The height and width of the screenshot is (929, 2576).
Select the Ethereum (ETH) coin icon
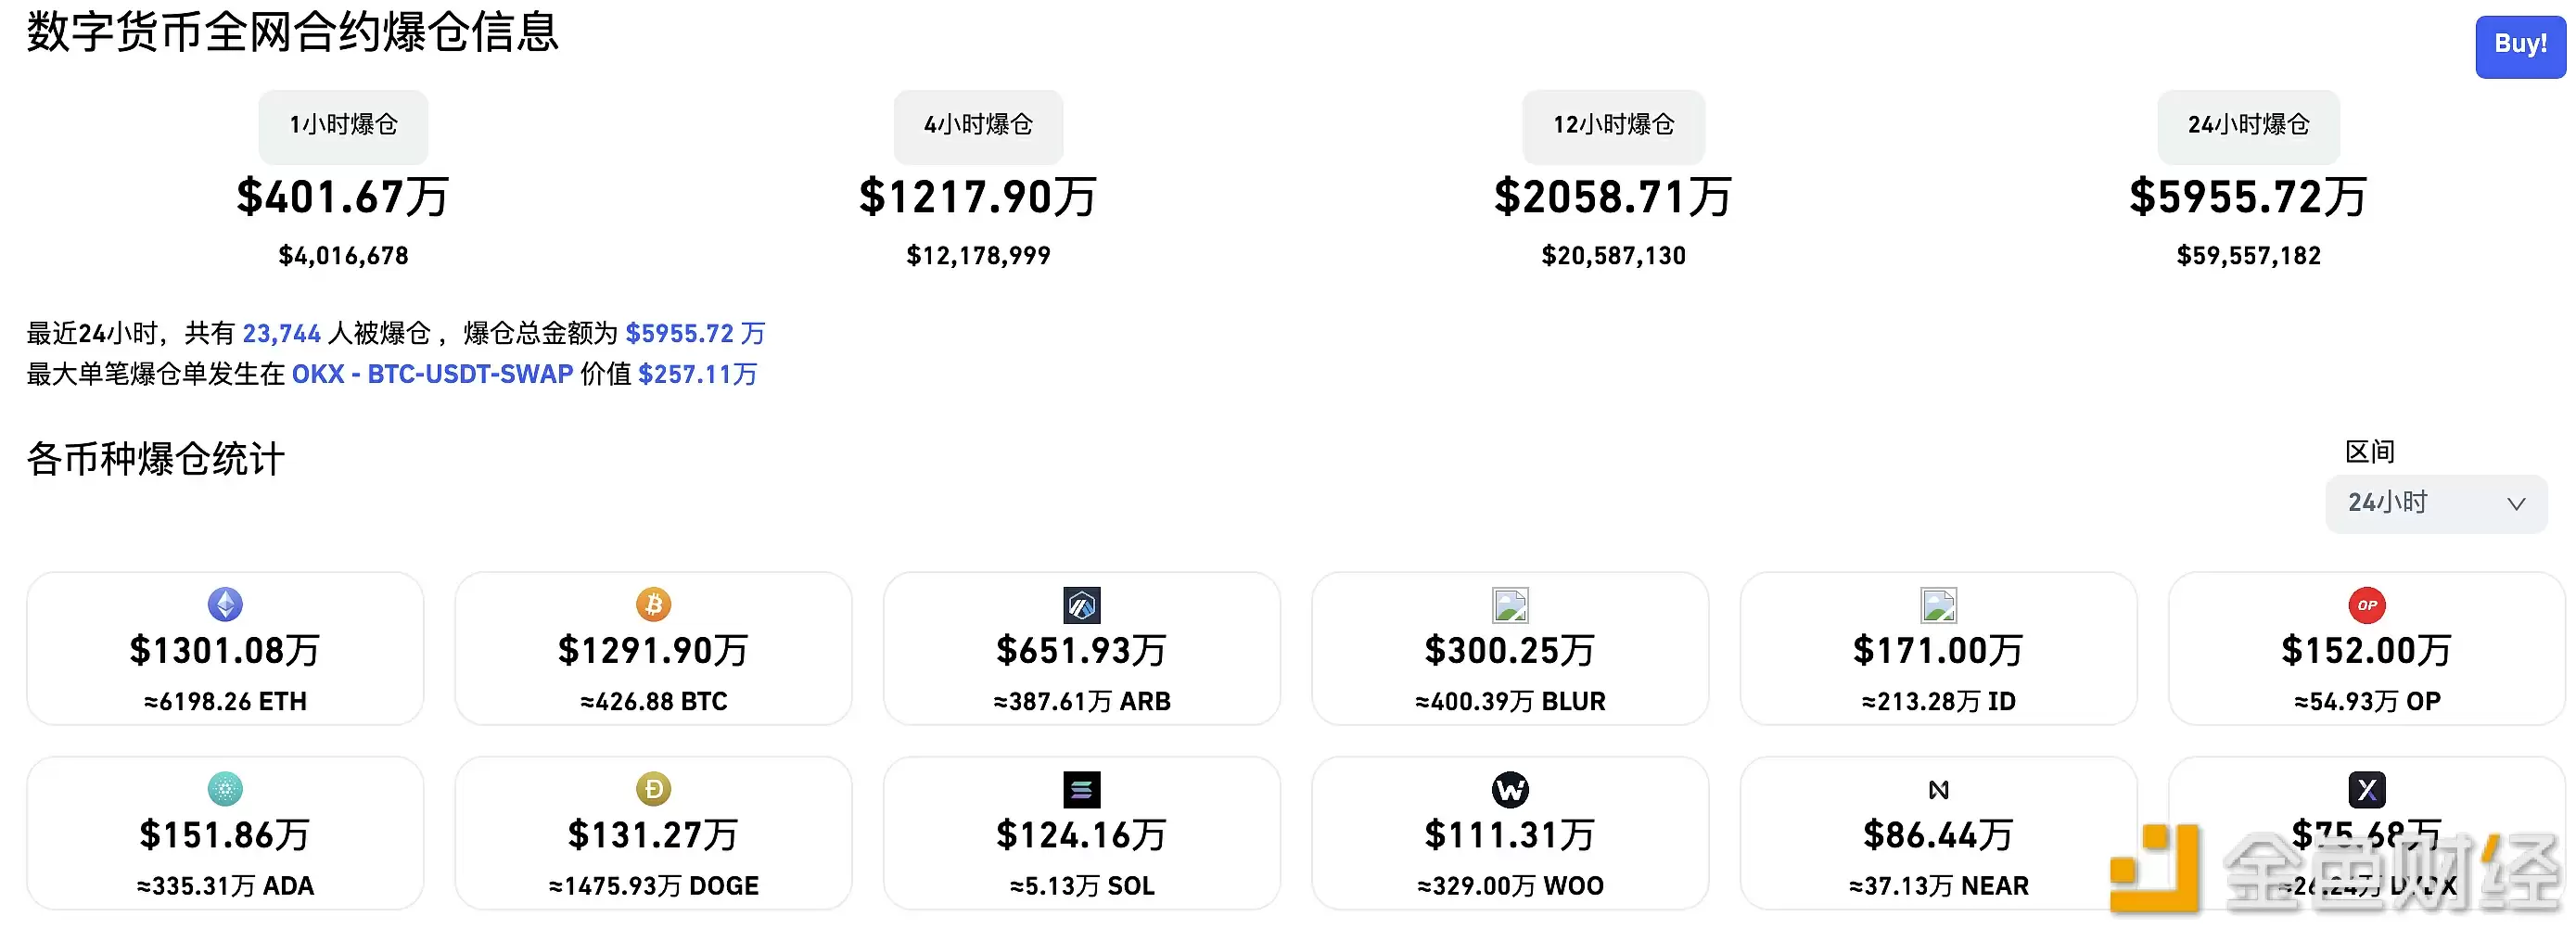[x=225, y=604]
